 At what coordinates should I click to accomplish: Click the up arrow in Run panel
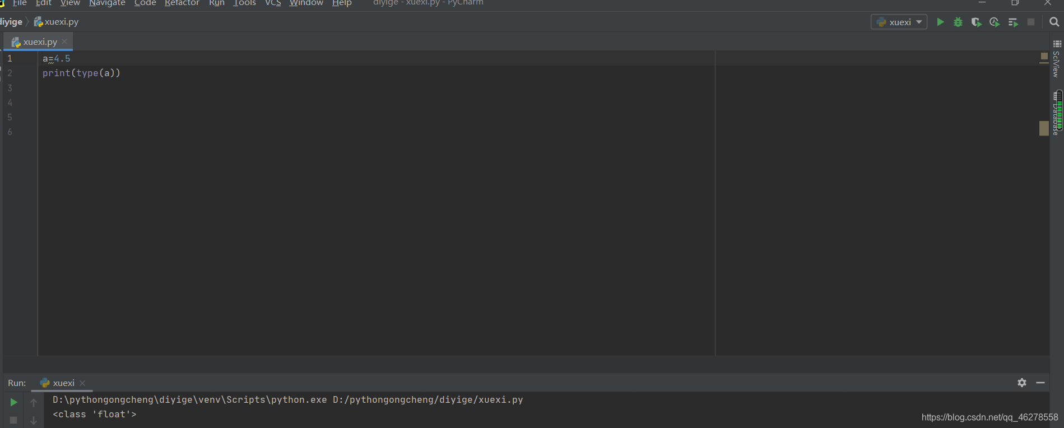pos(34,402)
